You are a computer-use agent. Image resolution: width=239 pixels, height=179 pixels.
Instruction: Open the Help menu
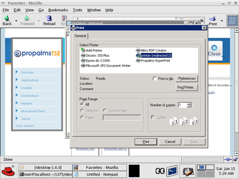click(109, 10)
